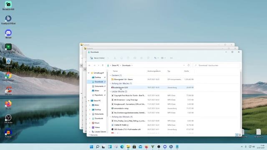267x150 pixels.
Task: Click the Copy toolbar icon
Action: tap(121, 58)
